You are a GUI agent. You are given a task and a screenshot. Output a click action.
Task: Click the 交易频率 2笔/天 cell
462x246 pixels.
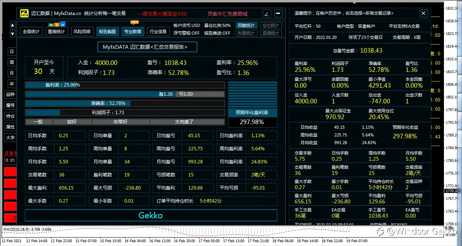point(247,175)
